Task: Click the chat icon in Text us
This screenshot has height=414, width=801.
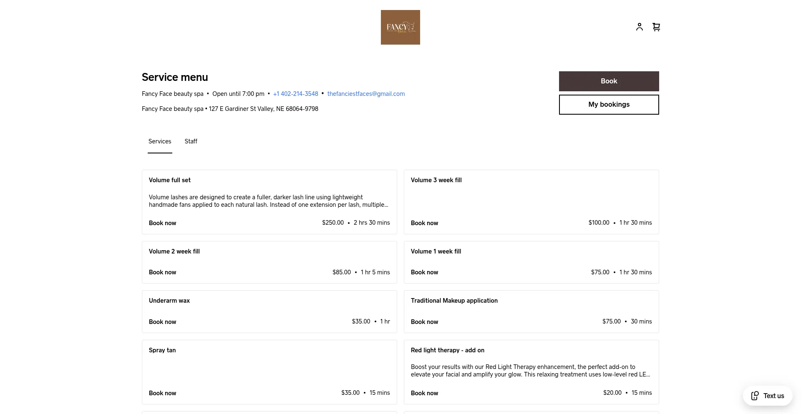Action: [x=755, y=396]
